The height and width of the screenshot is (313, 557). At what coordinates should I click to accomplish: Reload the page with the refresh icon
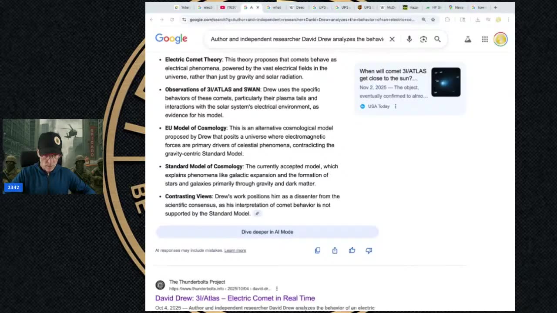tap(172, 20)
